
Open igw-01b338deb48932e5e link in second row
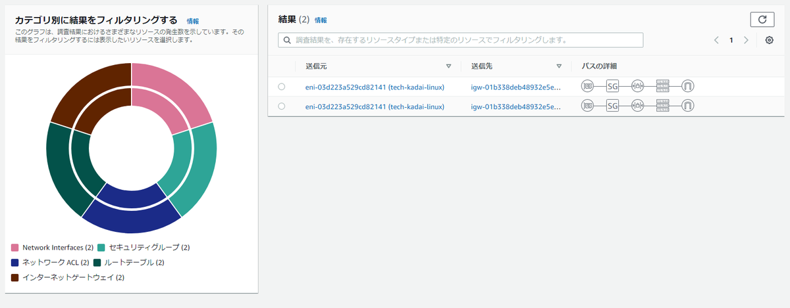pos(515,106)
